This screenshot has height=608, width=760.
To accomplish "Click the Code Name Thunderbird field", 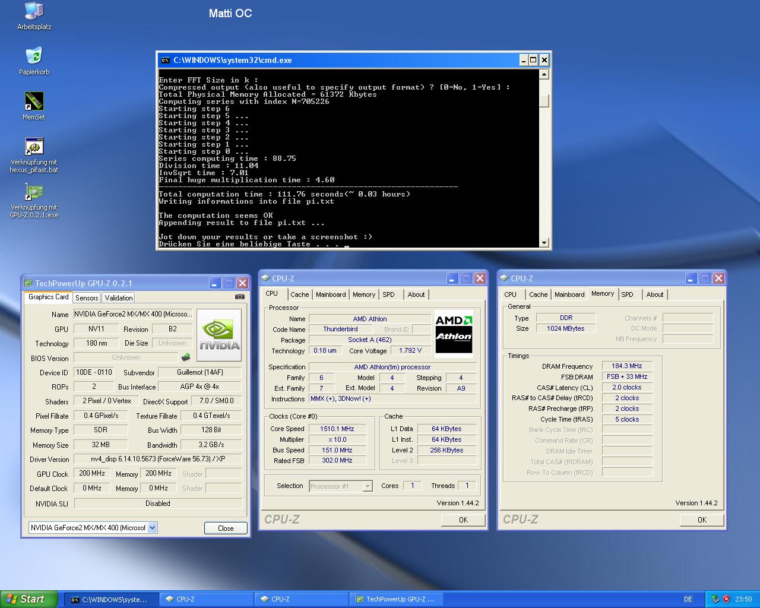I will click(x=340, y=329).
